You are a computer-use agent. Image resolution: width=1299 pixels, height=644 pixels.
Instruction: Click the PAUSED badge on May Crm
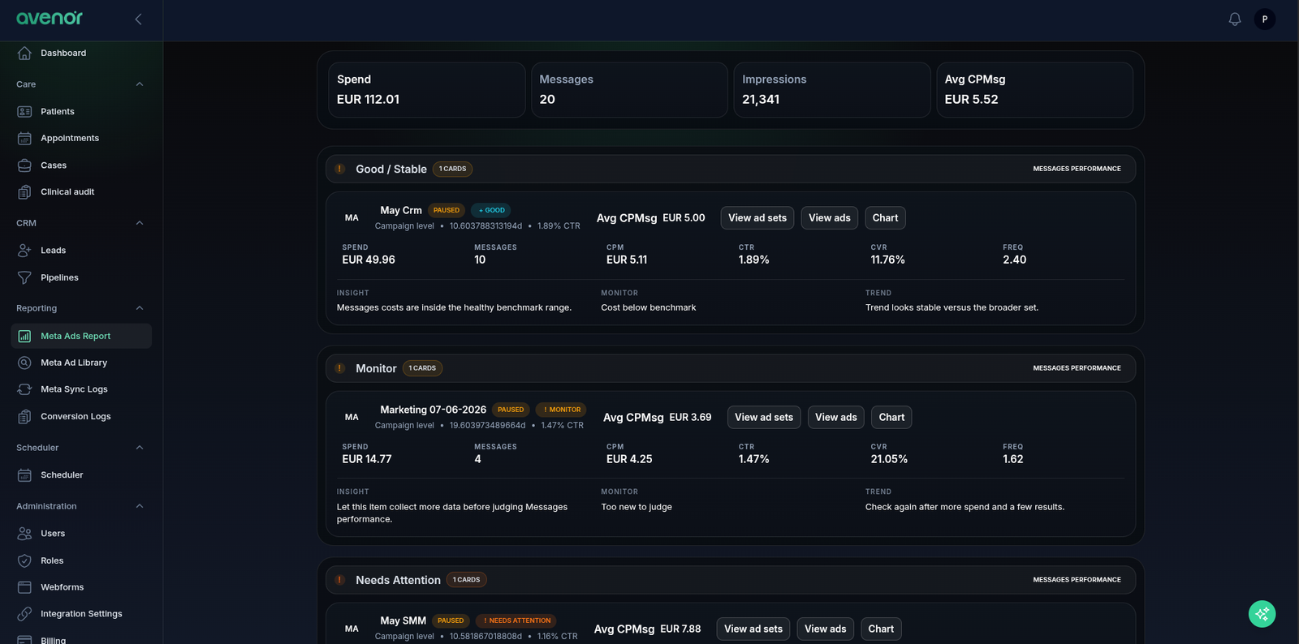pyautogui.click(x=447, y=210)
